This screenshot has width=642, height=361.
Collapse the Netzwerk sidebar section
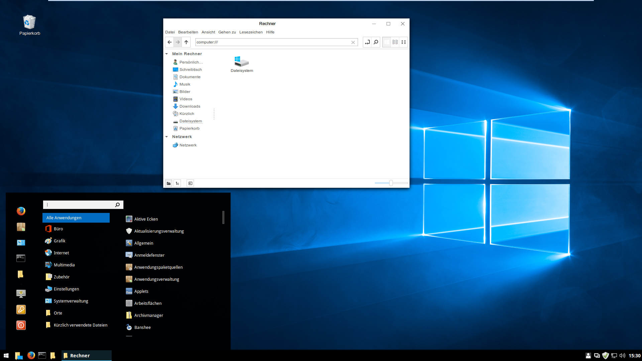click(167, 137)
